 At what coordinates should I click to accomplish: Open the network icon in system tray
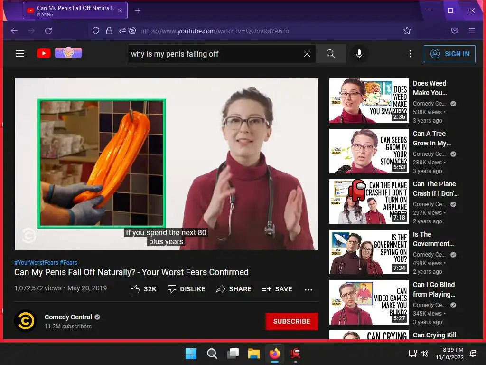412,354
